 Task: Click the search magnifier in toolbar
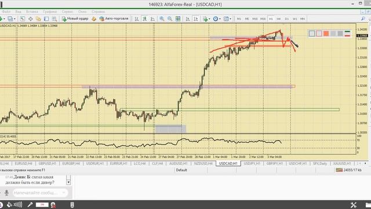363,19
